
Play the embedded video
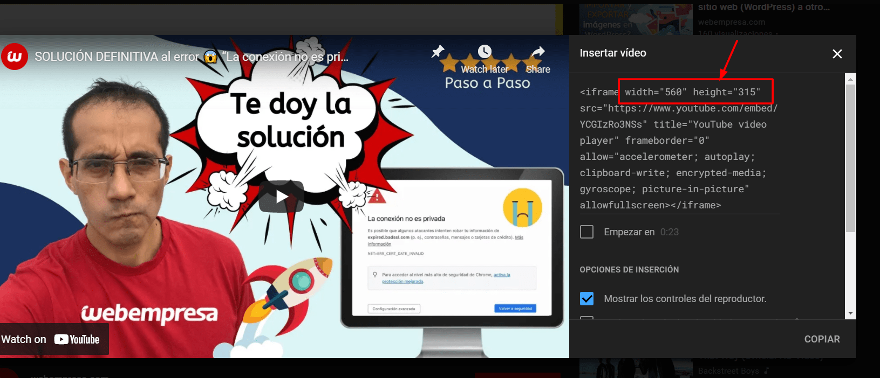pyautogui.click(x=281, y=197)
